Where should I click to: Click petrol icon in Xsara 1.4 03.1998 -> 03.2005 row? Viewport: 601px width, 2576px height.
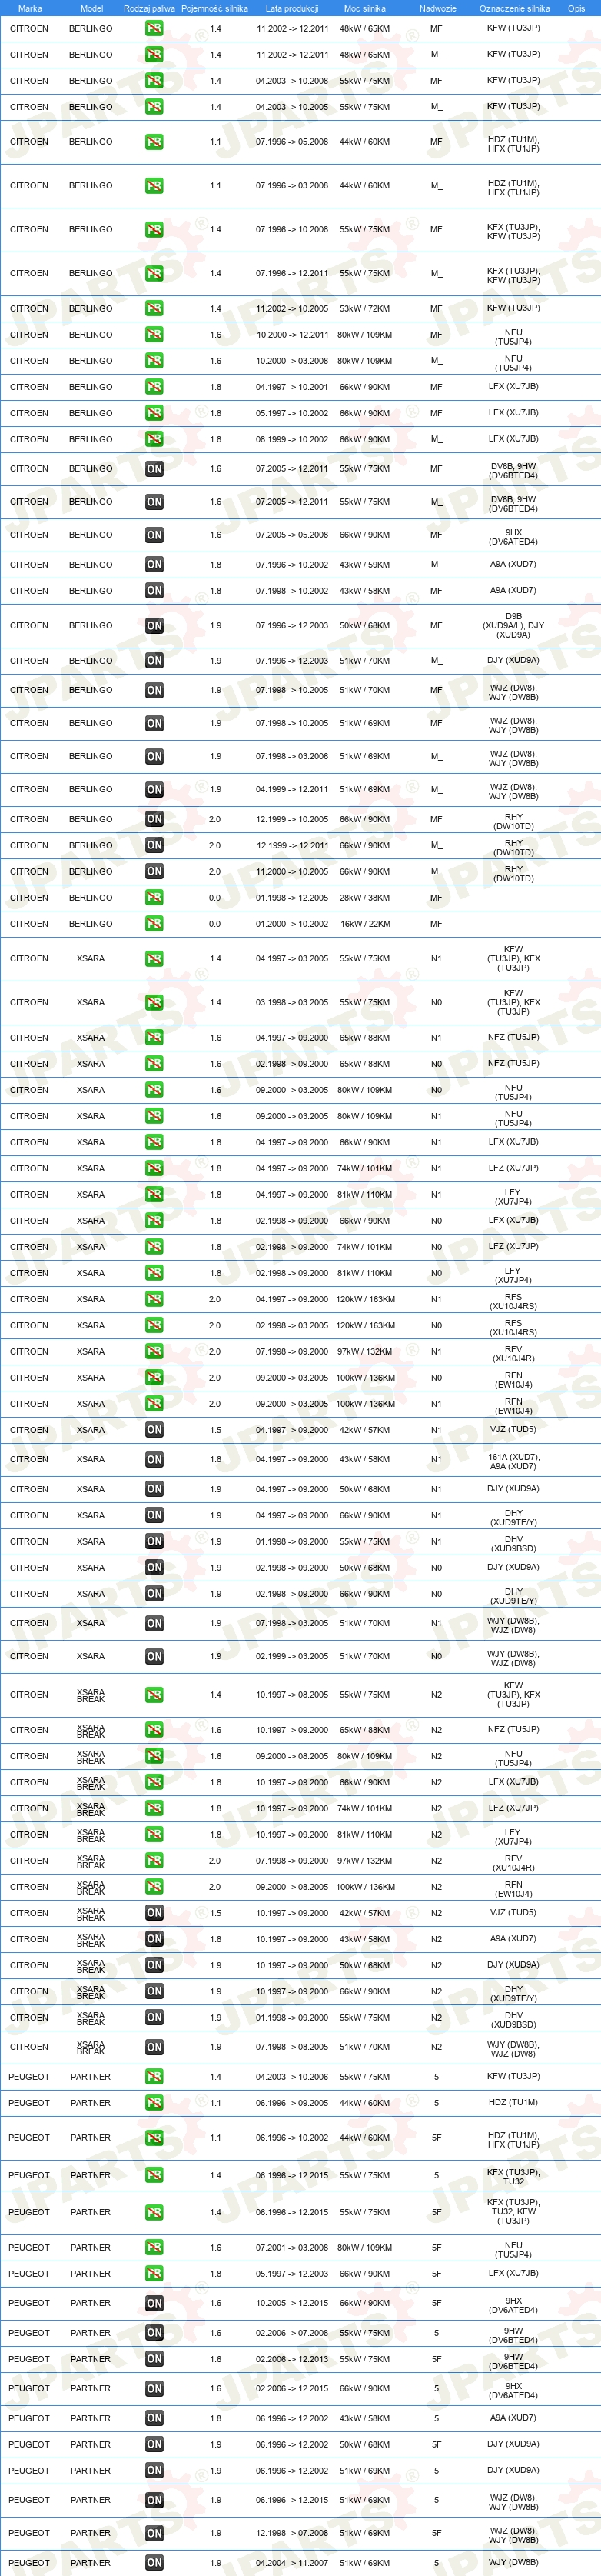(x=154, y=1003)
